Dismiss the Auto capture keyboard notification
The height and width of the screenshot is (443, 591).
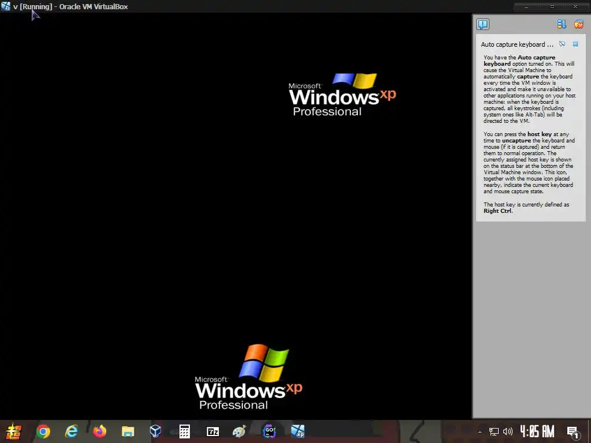point(575,44)
